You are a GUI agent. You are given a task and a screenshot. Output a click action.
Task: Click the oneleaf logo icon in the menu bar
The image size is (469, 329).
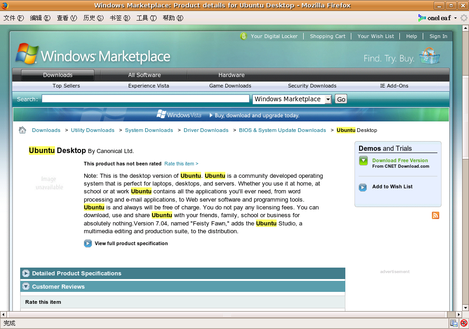[x=422, y=18]
